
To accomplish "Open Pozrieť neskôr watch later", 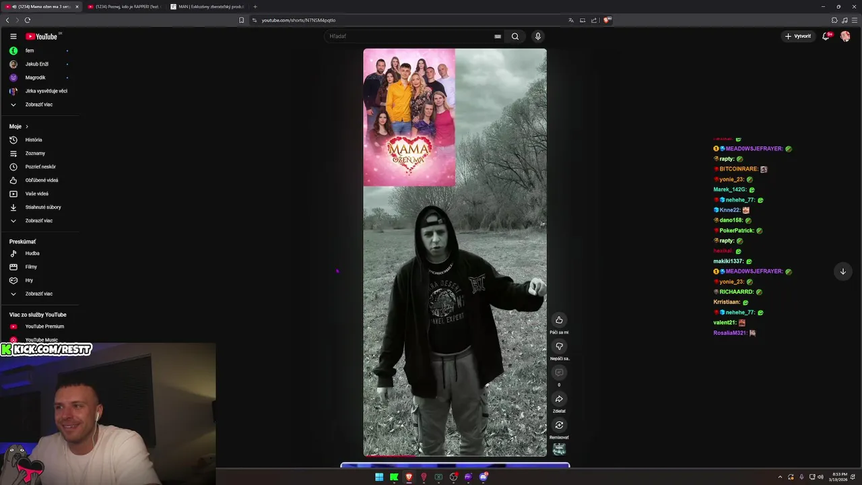I will point(40,167).
